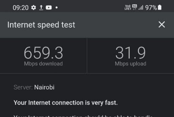The width and height of the screenshot is (174, 117).
Task: Tap the 5G network indicator icon
Action: 134,7
